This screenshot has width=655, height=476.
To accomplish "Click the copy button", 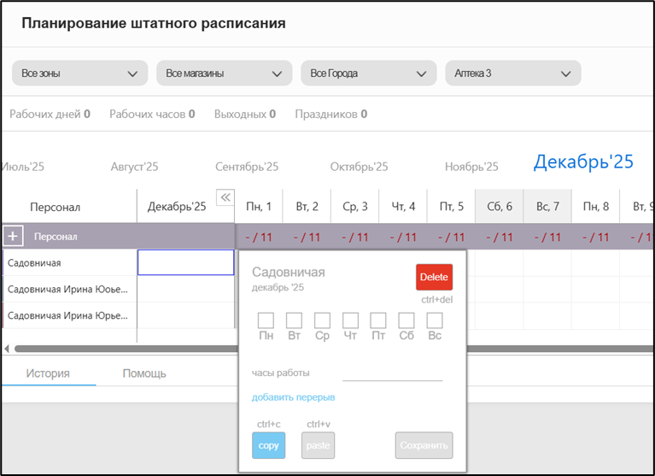I will coord(268,445).
